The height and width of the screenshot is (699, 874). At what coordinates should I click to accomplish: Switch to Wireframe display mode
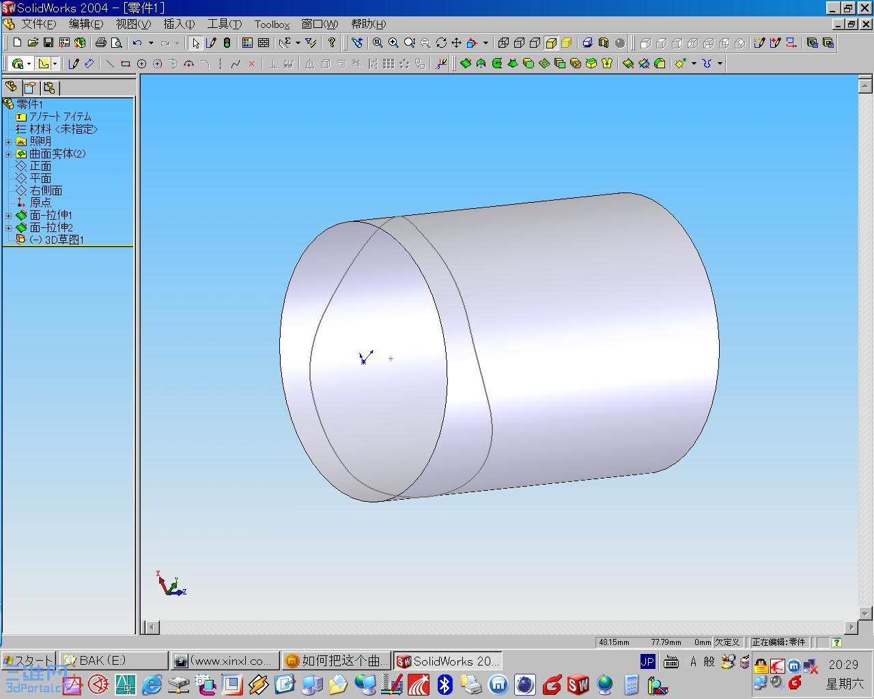click(503, 43)
